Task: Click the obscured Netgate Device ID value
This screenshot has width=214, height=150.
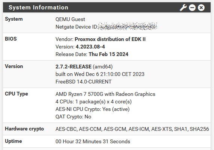Action: (127, 26)
